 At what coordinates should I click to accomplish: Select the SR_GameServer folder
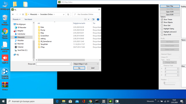(x=46, y=41)
